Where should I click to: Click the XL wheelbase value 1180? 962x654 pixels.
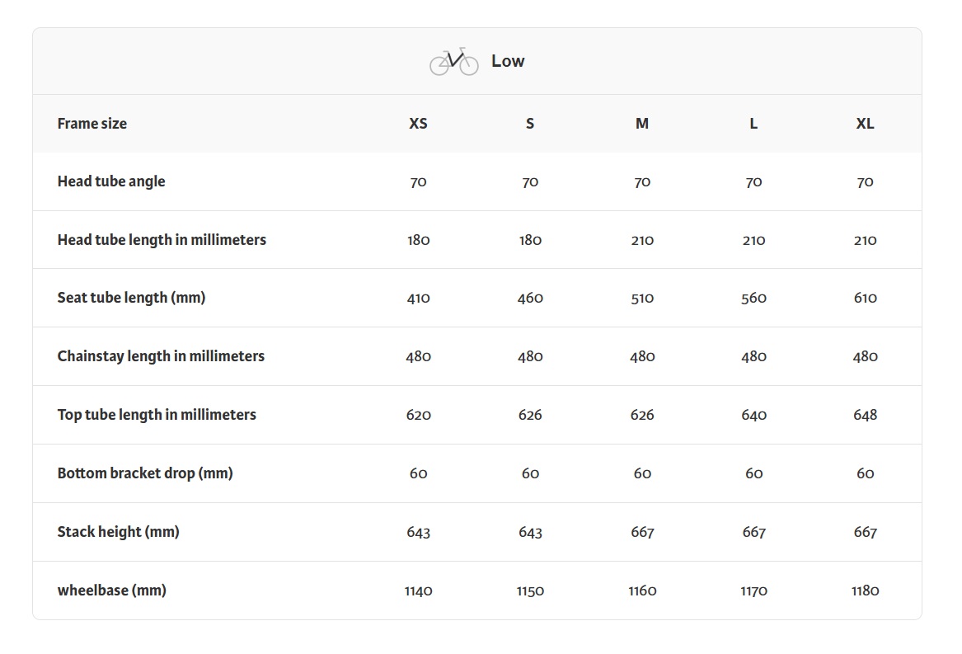click(x=865, y=590)
